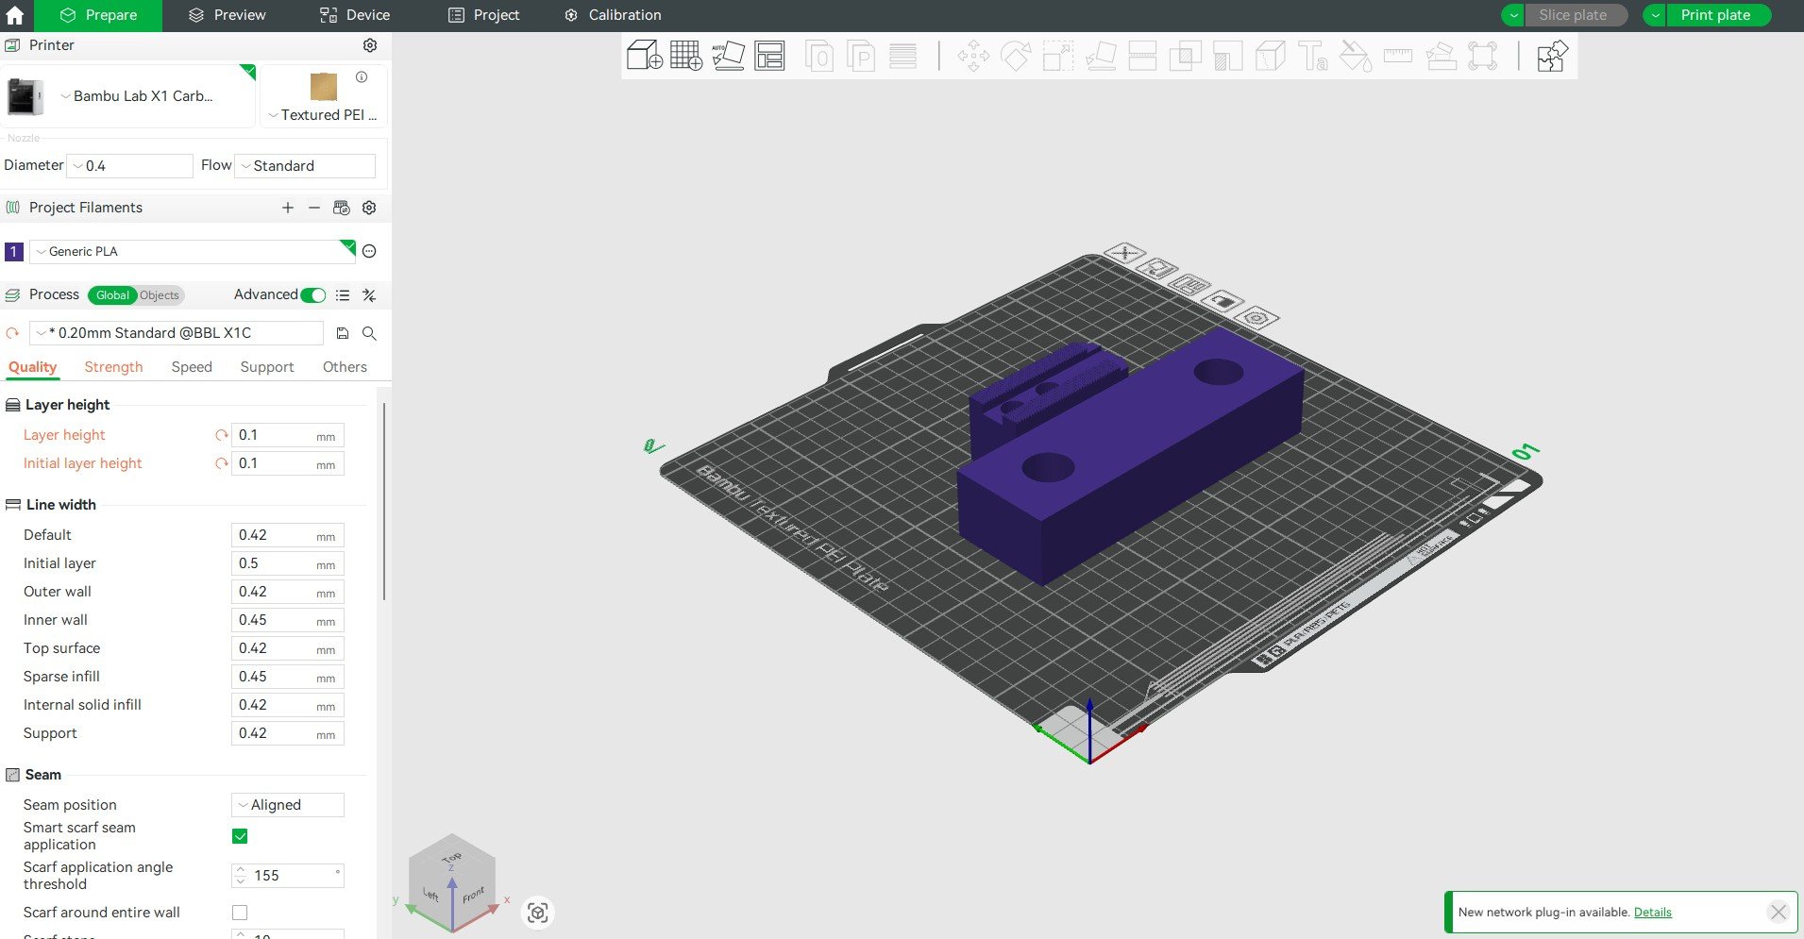
Task: Add a new model to the plate
Action: pyautogui.click(x=643, y=55)
